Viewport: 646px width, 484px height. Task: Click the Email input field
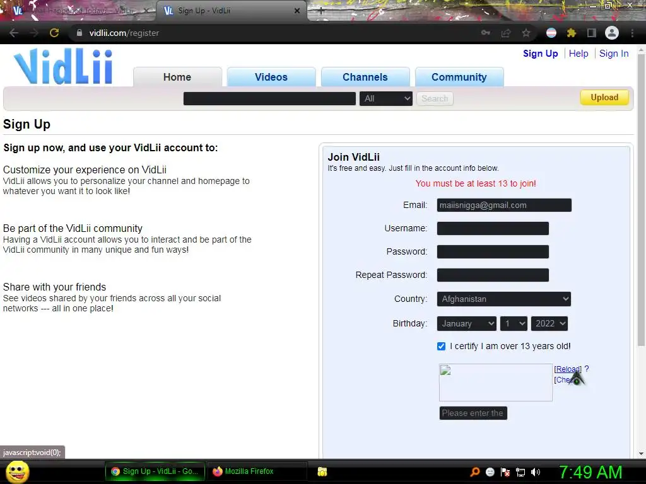(504, 205)
